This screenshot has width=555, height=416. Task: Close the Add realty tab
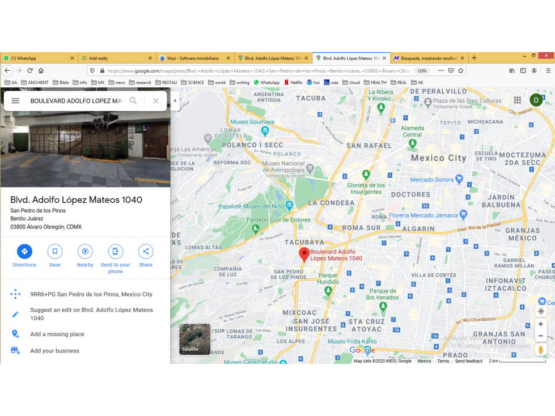150,58
